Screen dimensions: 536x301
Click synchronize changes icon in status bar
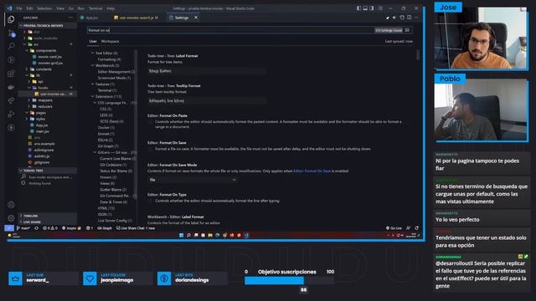click(36, 228)
